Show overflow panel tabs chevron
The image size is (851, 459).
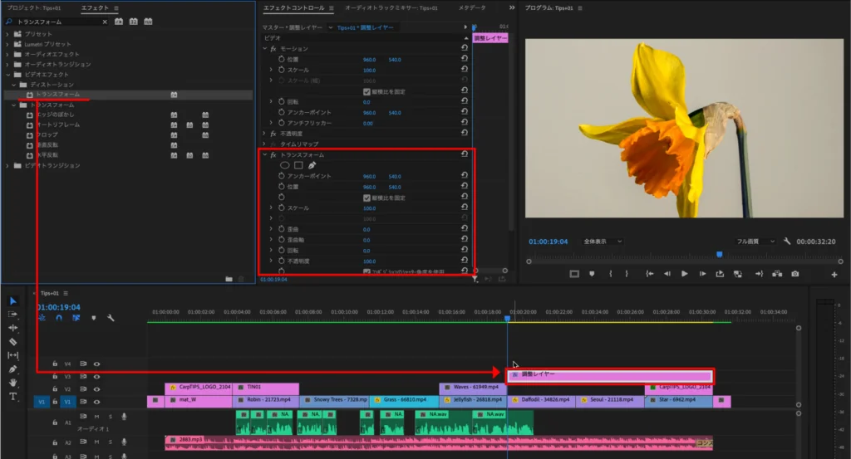[511, 7]
